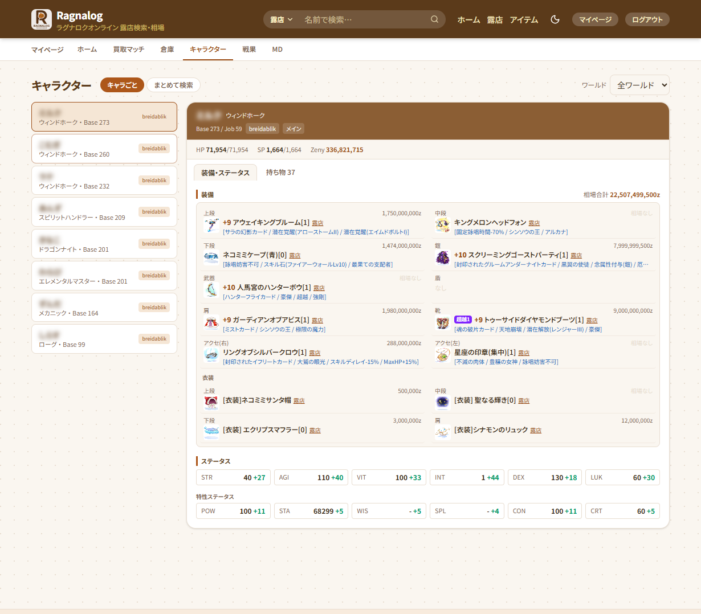Click the 7,999,999,500z armor price
The height and width of the screenshot is (614, 701).
633,246
